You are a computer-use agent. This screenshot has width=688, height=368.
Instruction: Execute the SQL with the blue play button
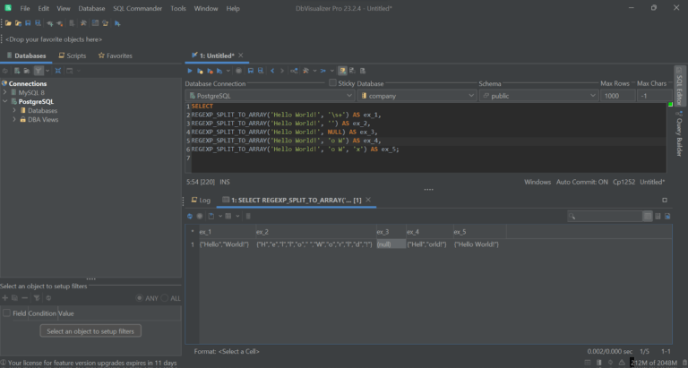(190, 71)
